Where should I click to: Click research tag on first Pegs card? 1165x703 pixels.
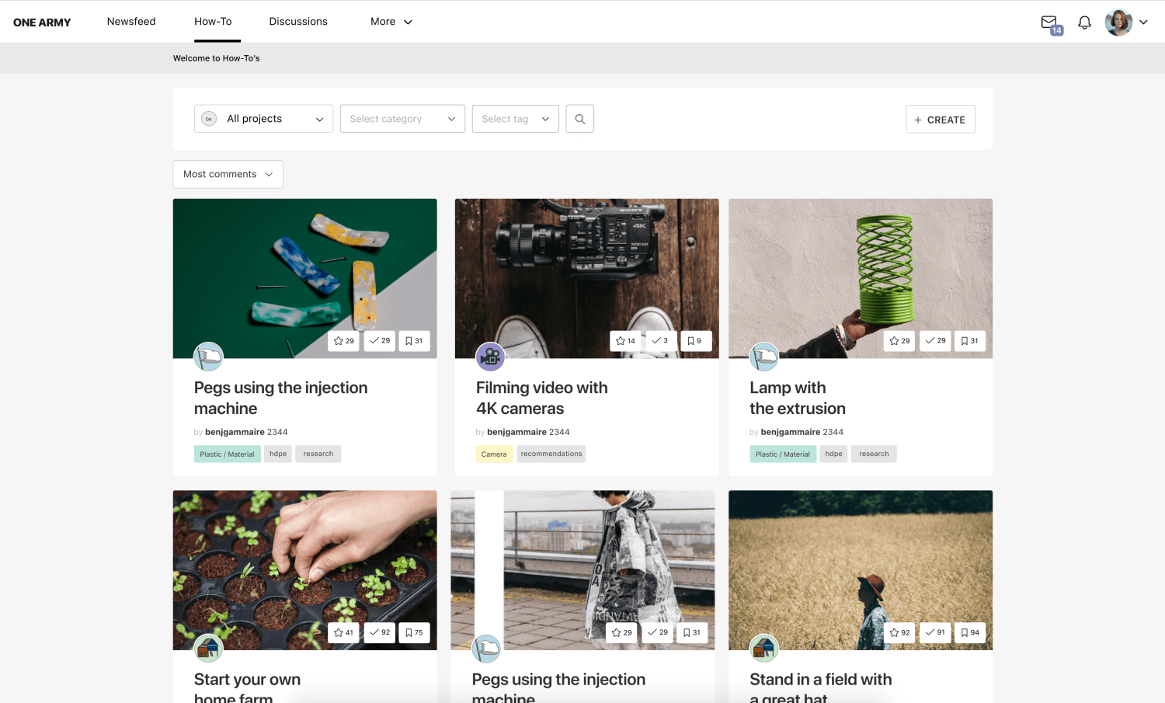tap(318, 454)
